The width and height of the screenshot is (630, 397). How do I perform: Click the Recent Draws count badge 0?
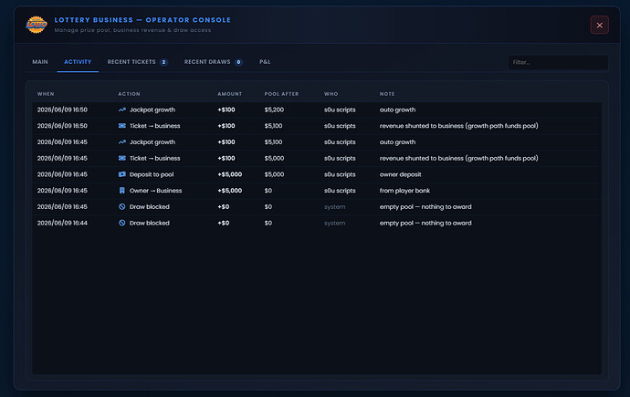pos(238,62)
